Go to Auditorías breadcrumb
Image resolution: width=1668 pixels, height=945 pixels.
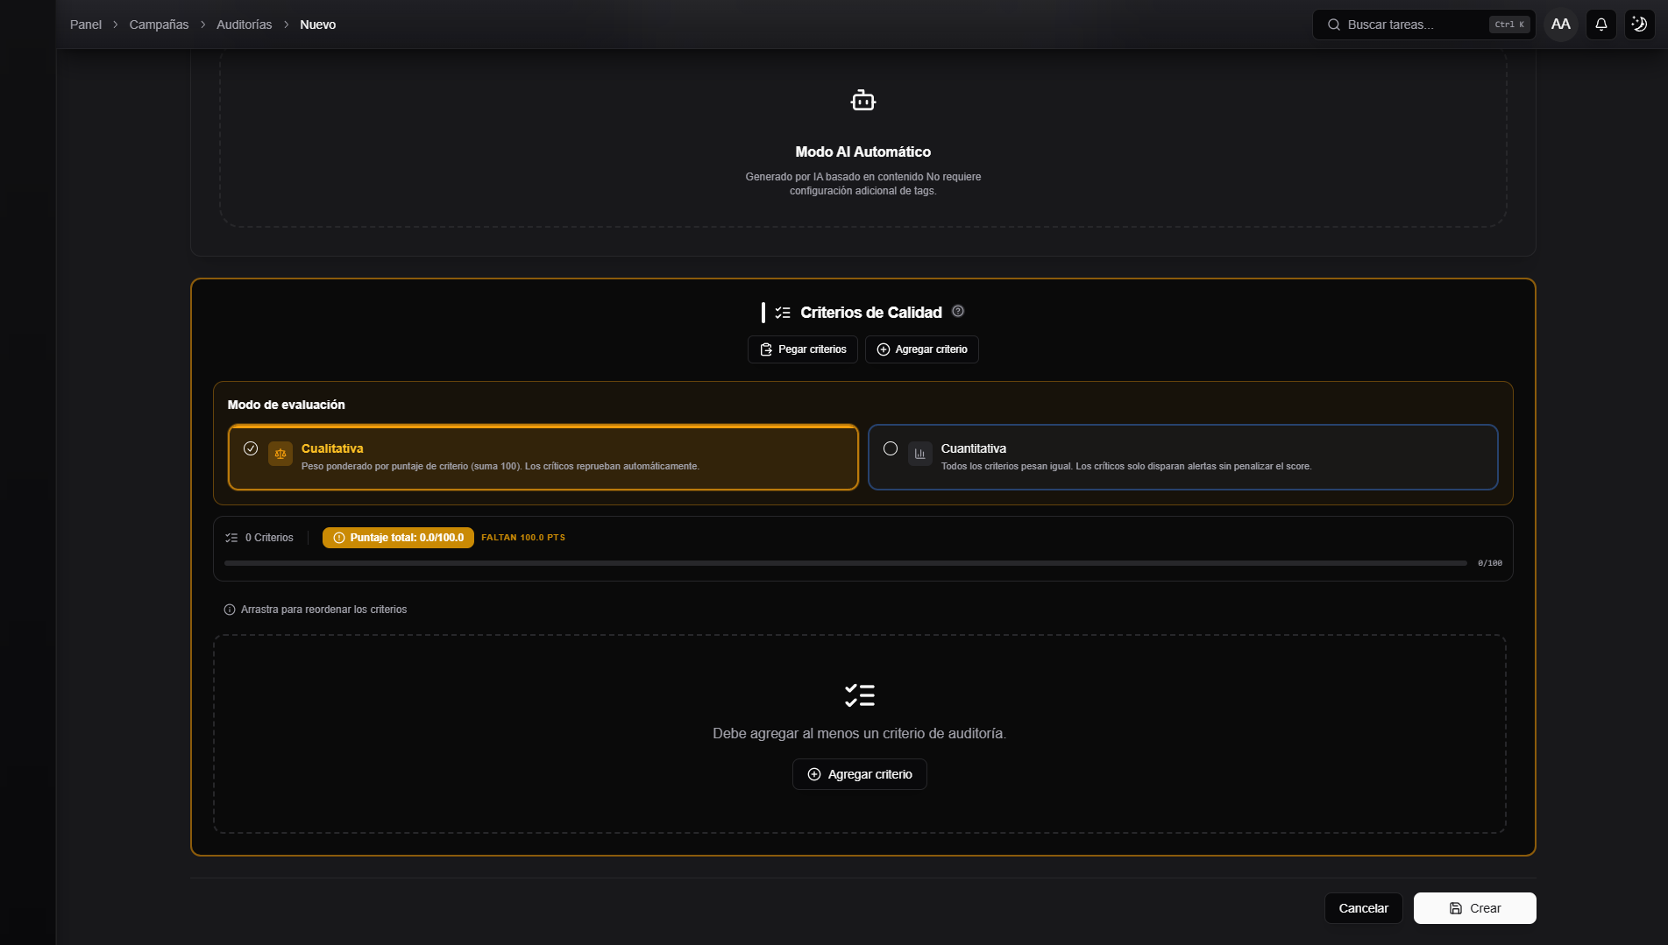click(x=244, y=25)
